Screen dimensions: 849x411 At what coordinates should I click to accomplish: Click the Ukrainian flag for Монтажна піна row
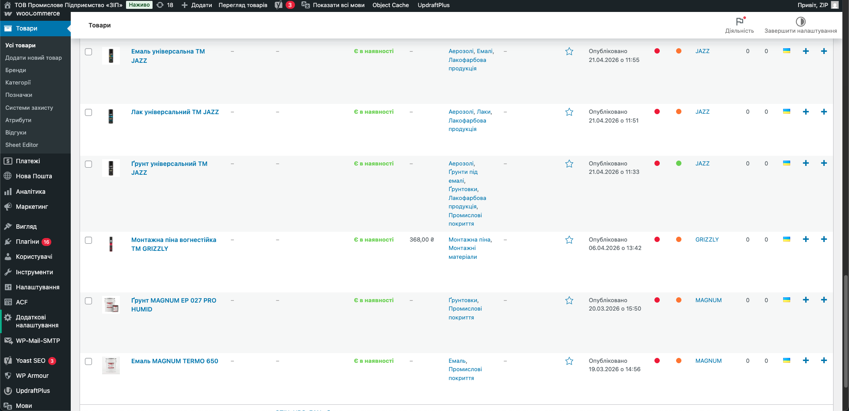click(787, 239)
